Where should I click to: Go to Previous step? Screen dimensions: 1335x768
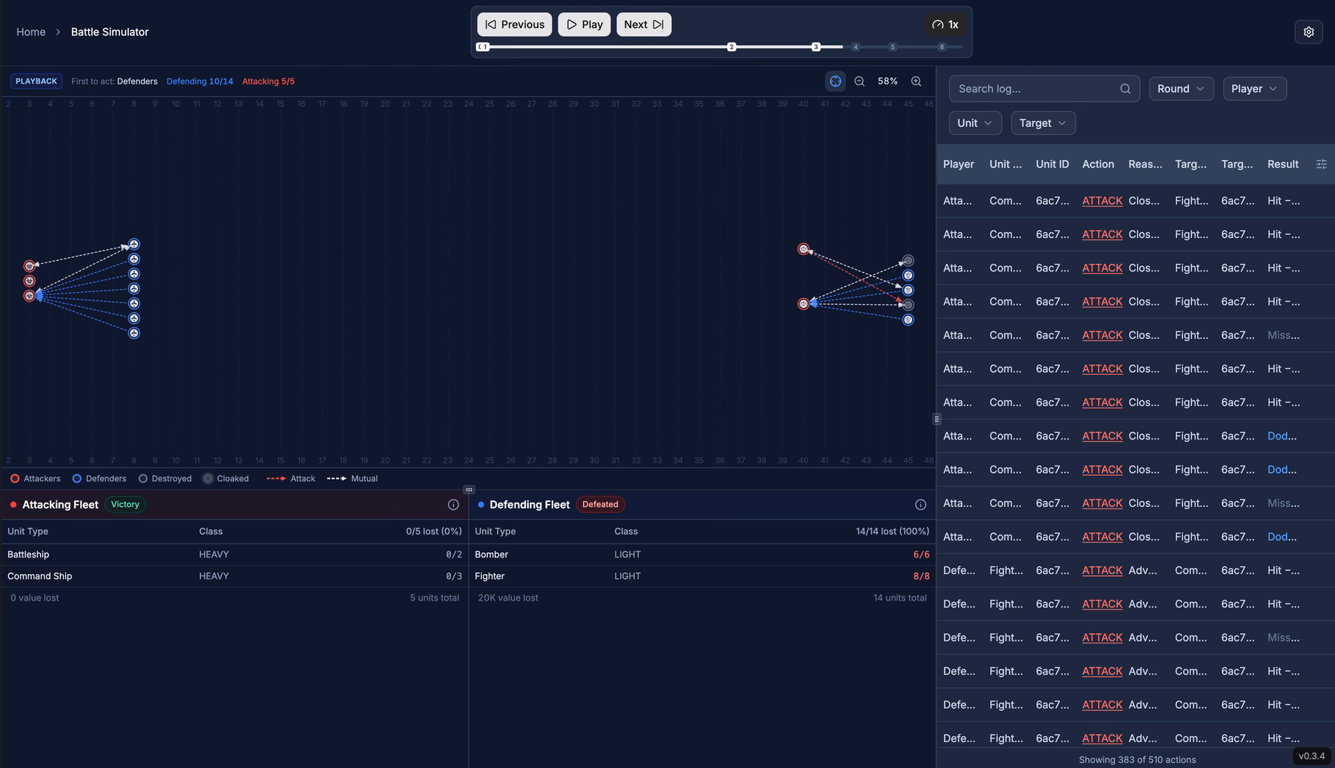[x=515, y=24]
